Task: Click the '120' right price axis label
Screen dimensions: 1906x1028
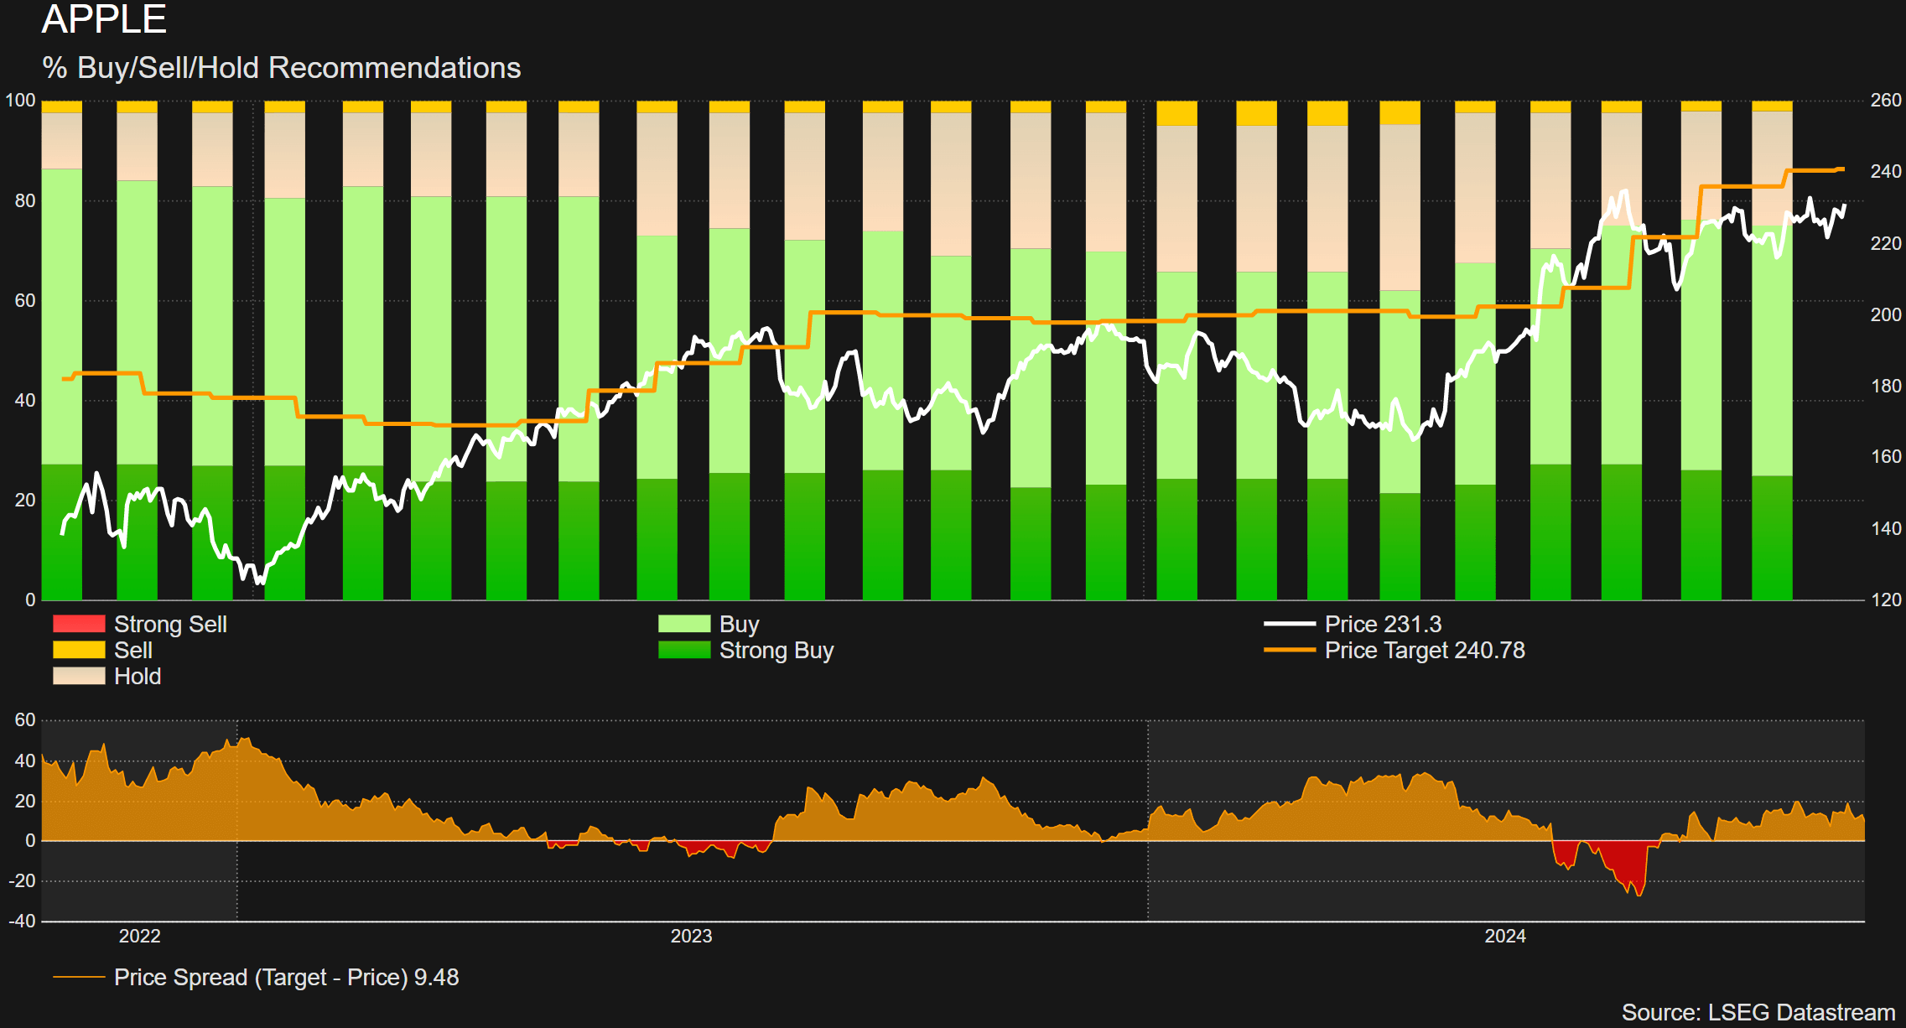Action: (1886, 600)
